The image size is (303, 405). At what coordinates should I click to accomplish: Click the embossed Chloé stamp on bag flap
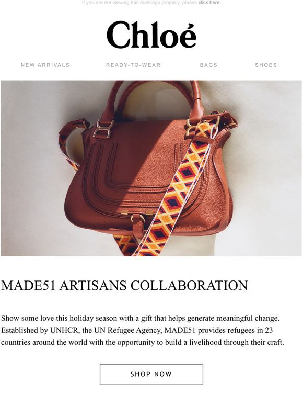[x=140, y=179]
